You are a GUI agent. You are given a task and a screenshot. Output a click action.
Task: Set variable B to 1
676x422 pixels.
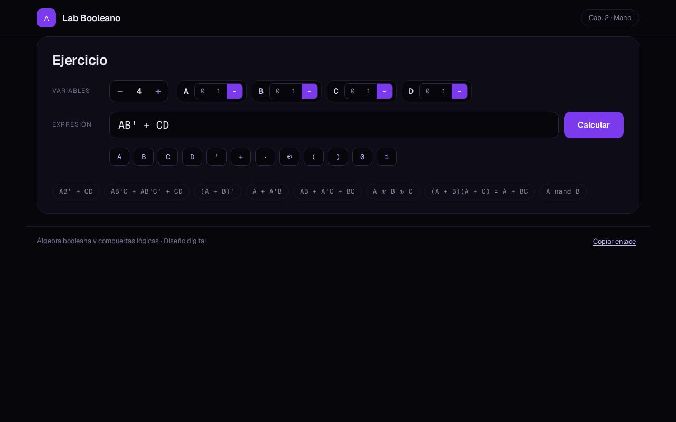(294, 91)
